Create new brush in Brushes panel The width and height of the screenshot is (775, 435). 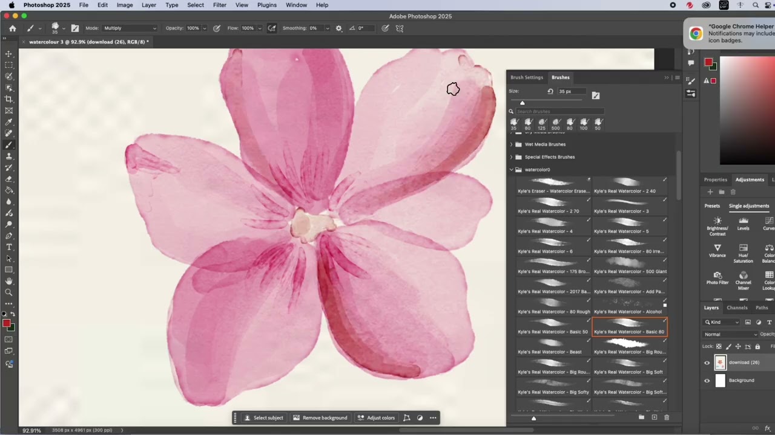(x=654, y=417)
